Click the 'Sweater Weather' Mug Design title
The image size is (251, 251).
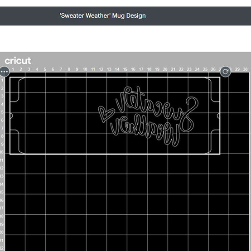pyautogui.click(x=102, y=16)
